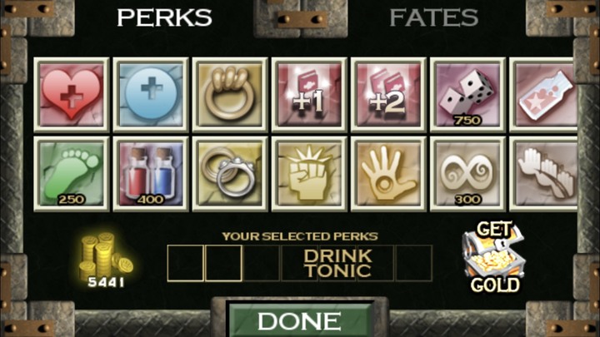Buy the dice perk costing 750
This screenshot has height=337, width=600.
pos(467,95)
